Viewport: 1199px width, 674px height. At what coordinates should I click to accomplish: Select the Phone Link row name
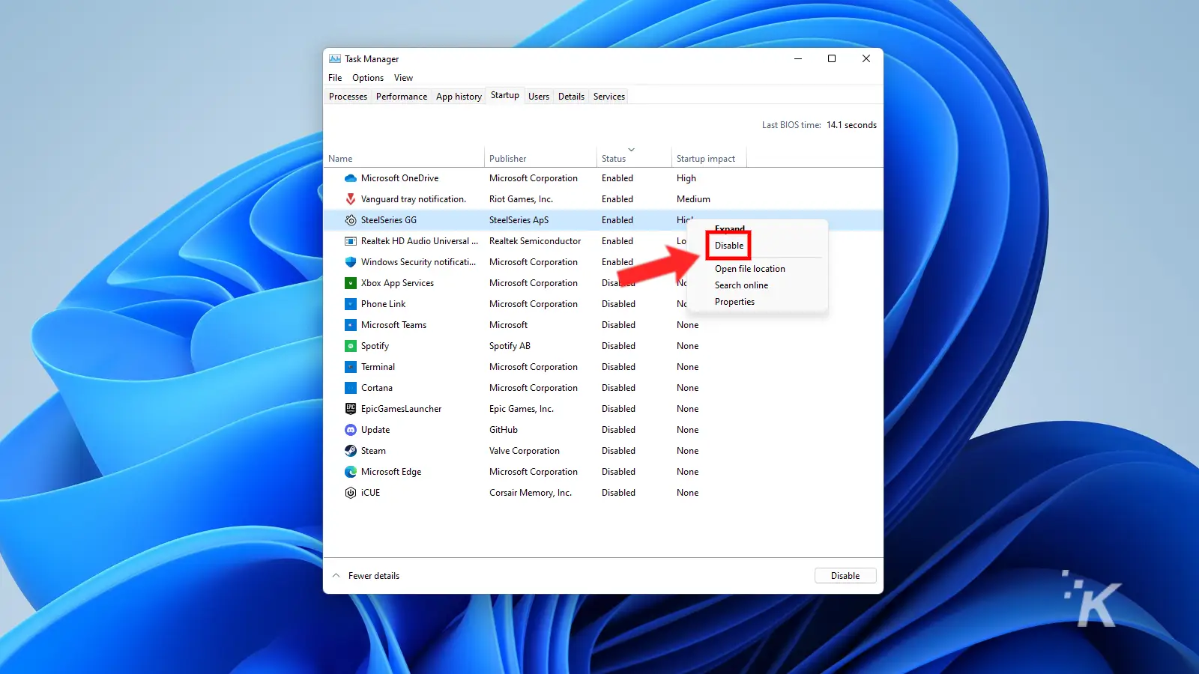coord(383,304)
